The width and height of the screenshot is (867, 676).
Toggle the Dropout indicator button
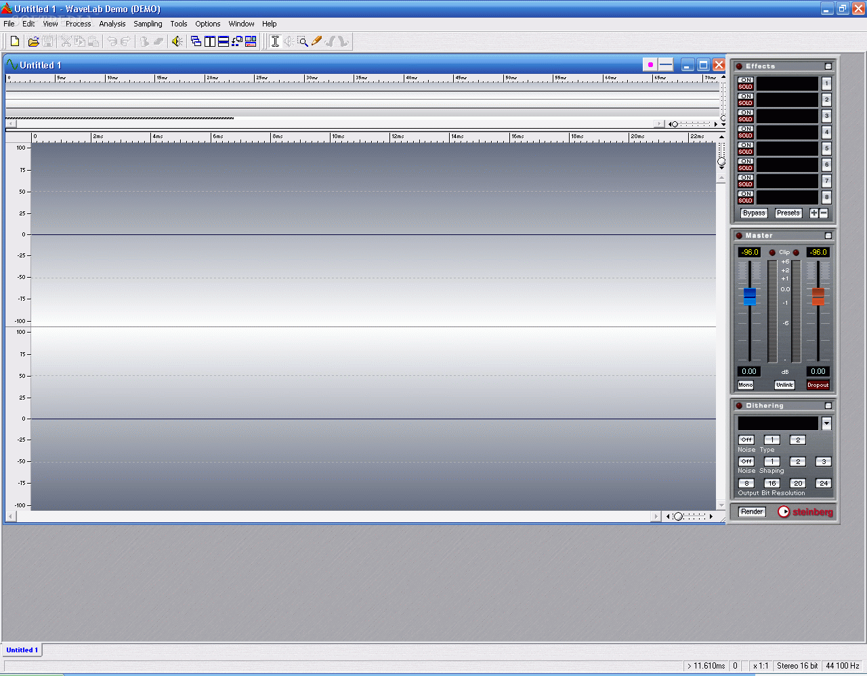pyautogui.click(x=818, y=385)
